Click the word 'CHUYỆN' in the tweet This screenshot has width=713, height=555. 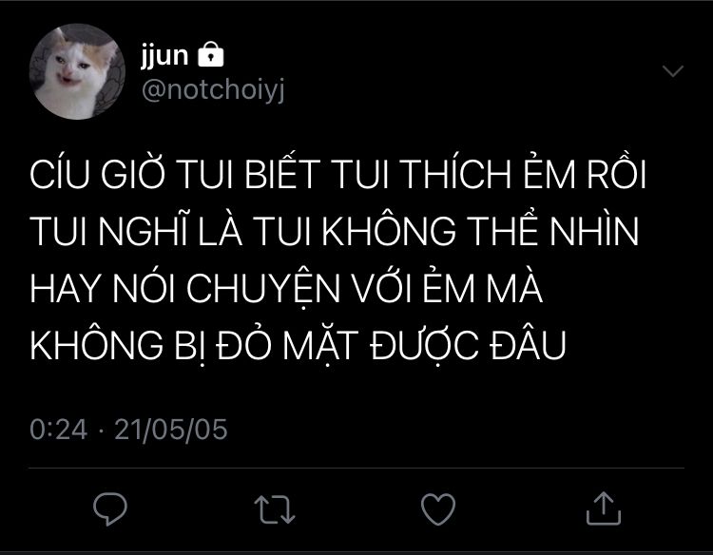point(262,288)
